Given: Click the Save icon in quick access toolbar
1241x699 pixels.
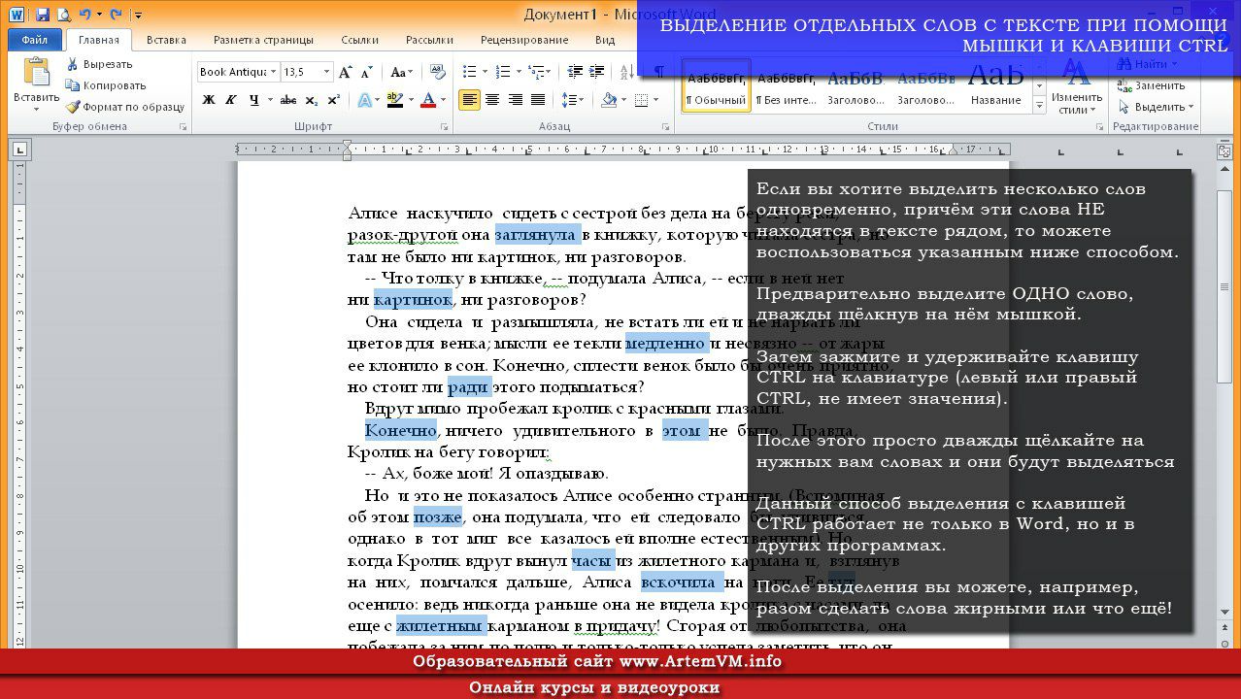Looking at the screenshot, I should [43, 15].
